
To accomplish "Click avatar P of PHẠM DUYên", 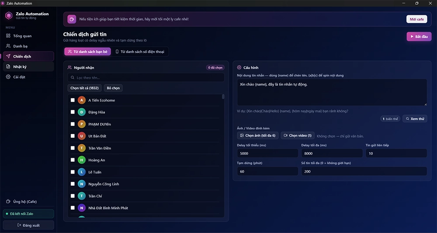I will tap(82, 124).
